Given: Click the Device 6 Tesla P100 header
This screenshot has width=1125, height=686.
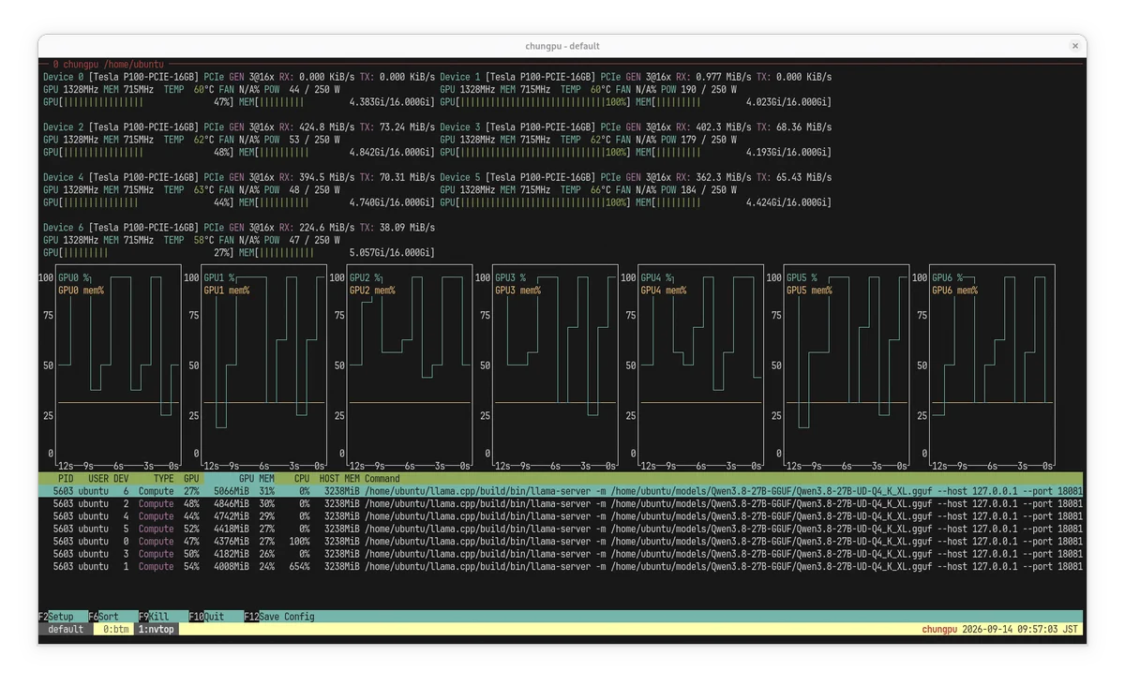Looking at the screenshot, I should [x=121, y=228].
